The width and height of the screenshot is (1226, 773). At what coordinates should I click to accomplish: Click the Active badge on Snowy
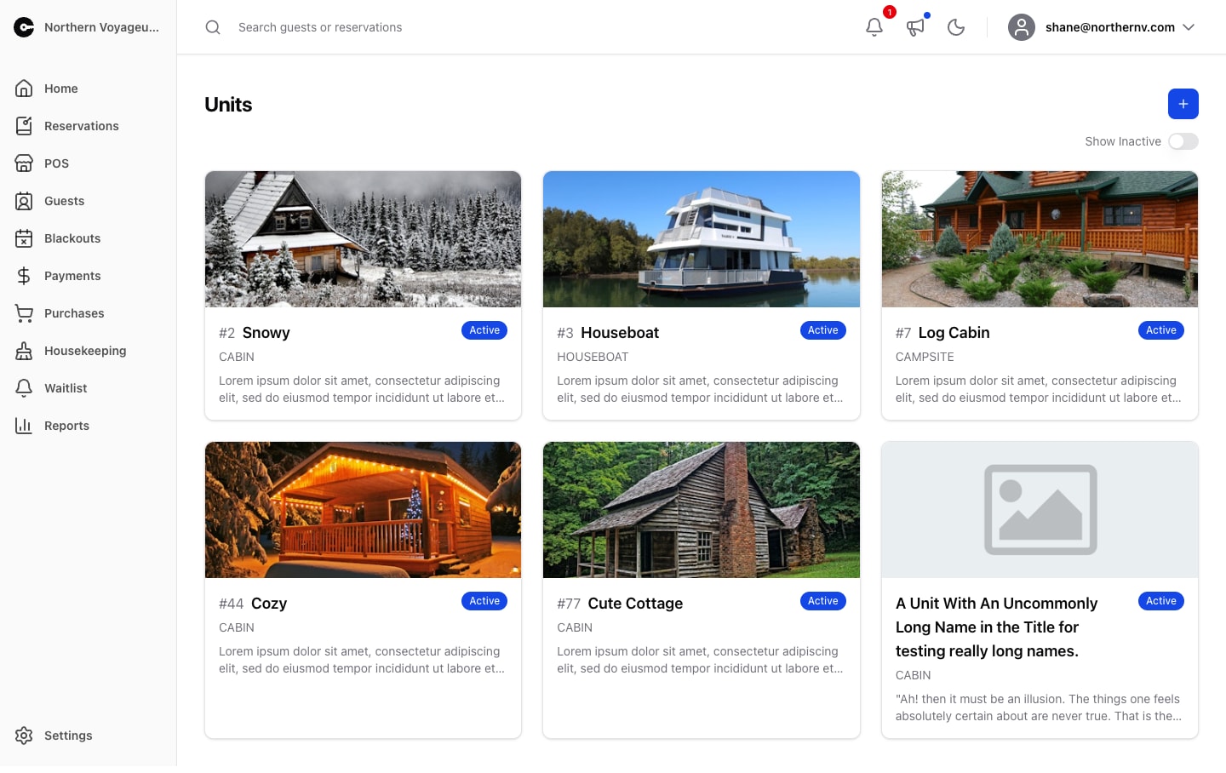point(484,330)
